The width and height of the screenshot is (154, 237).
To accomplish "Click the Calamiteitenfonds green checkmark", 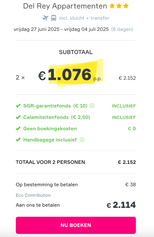I will pyautogui.click(x=18, y=117).
